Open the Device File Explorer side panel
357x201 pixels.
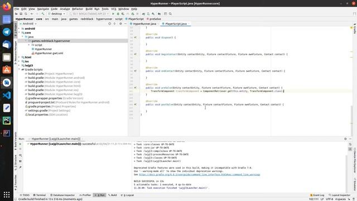pos(355,160)
